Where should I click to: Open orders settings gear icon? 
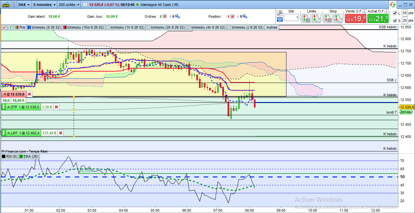pos(178,16)
